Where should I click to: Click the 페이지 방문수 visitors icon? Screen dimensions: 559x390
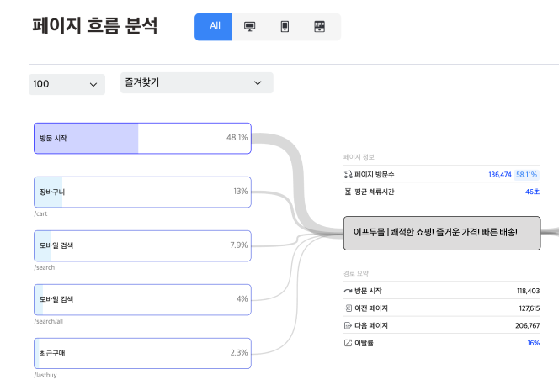tap(348, 175)
